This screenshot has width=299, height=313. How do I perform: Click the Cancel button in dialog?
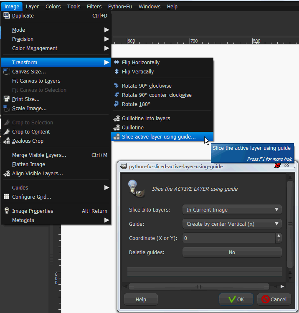click(x=274, y=299)
